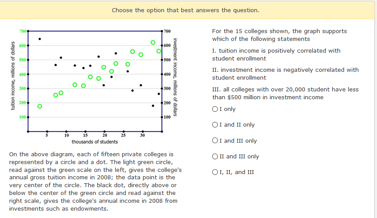Click the black dot at the graph's top-left
Image resolution: width=377 pixels, height=218 pixels.
40,39
